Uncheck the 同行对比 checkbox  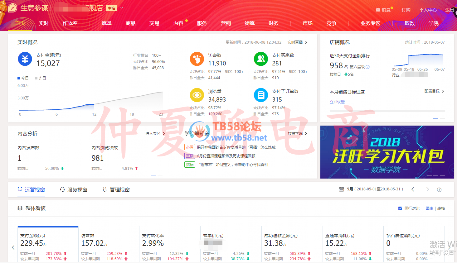click(x=400, y=208)
